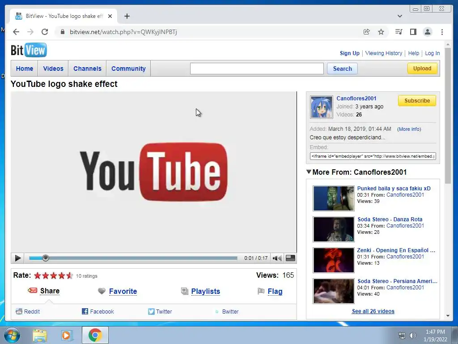Viewport: 458px width, 344px height.
Task: Click the yellow Upload button
Action: [422, 68]
